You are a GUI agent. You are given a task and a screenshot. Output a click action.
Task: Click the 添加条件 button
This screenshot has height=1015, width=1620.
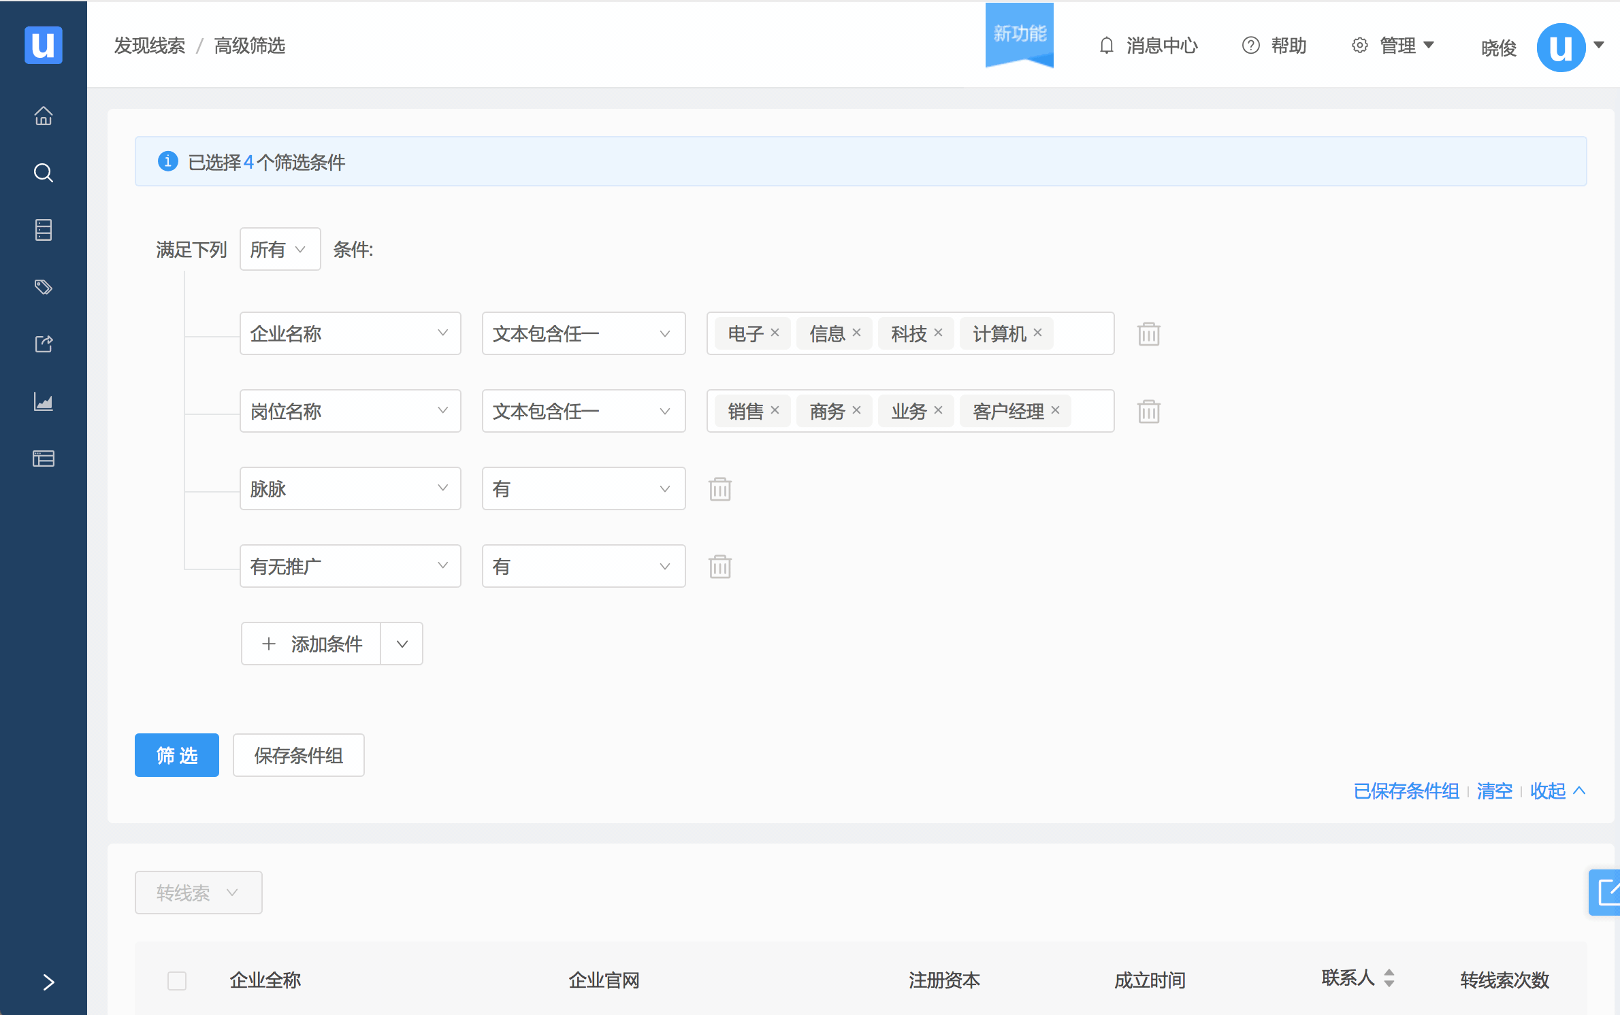click(x=311, y=644)
